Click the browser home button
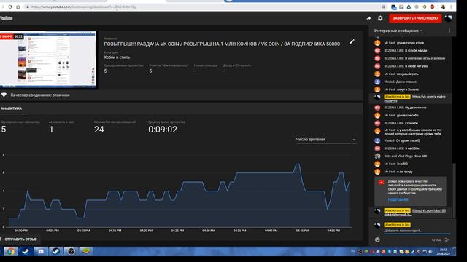Viewport: 467px width, 262px height. tap(18, 7)
